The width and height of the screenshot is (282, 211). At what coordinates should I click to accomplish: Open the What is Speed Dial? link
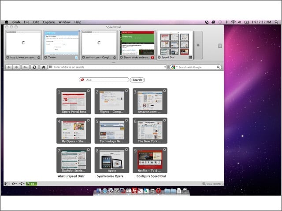coord(71,176)
